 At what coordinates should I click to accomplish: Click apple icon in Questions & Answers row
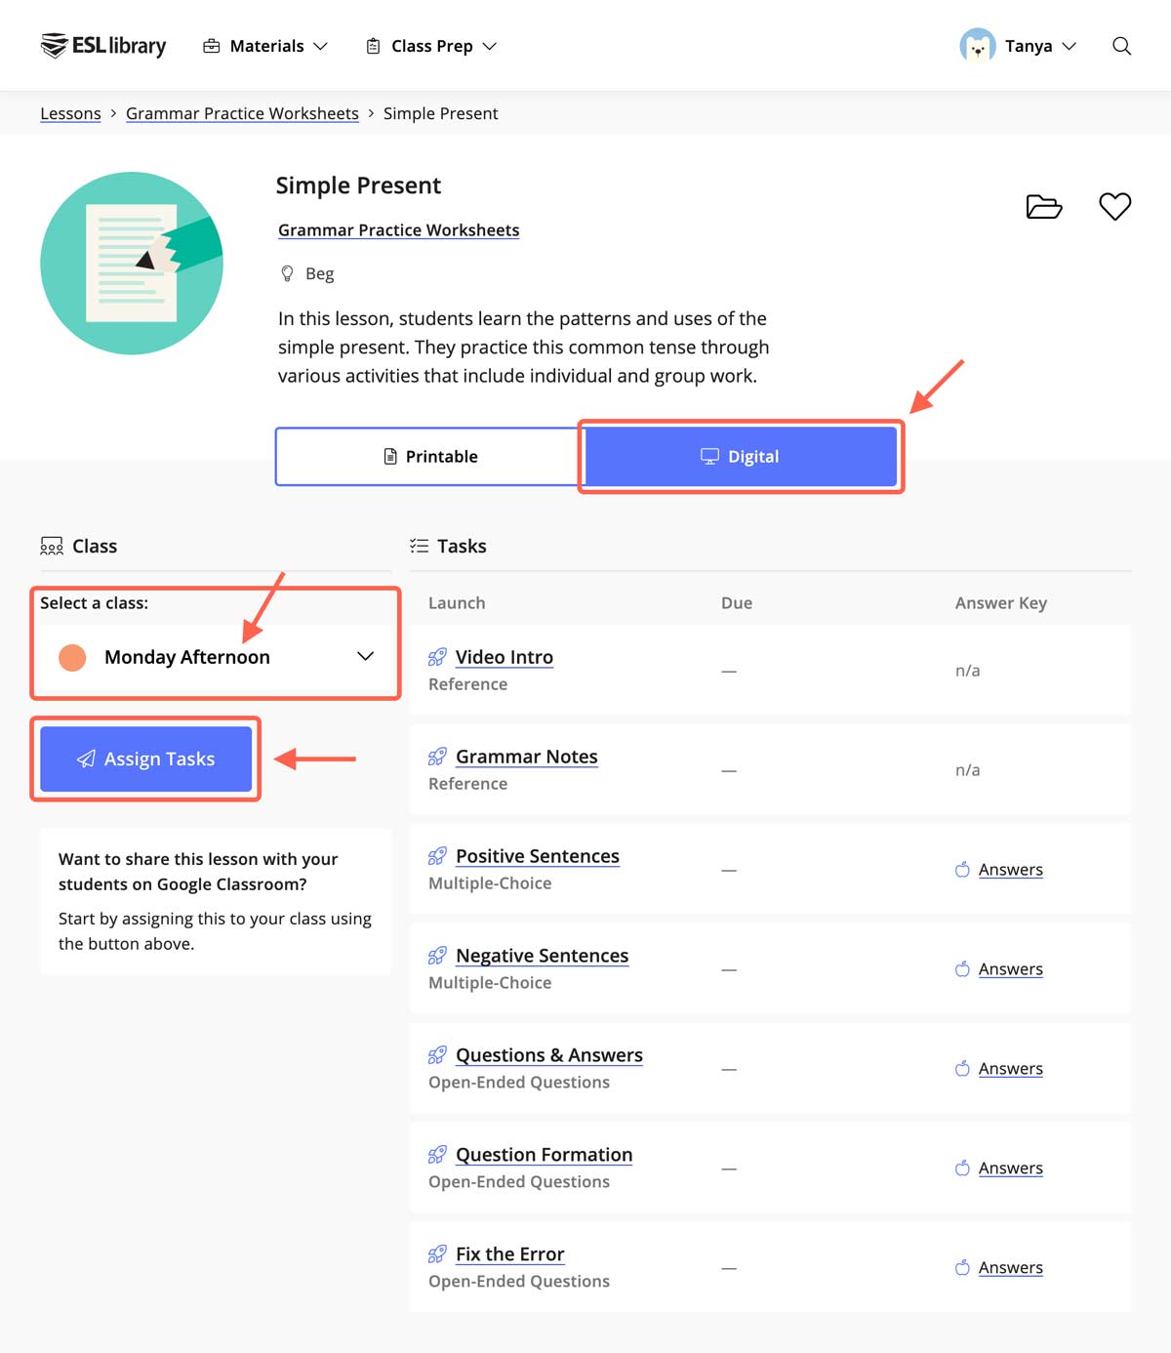[962, 1068]
